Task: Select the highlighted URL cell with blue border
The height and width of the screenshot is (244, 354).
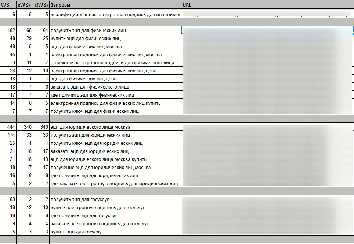Action: (267, 30)
